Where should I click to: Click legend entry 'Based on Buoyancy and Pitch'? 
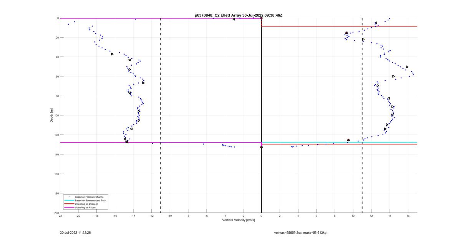(91, 201)
